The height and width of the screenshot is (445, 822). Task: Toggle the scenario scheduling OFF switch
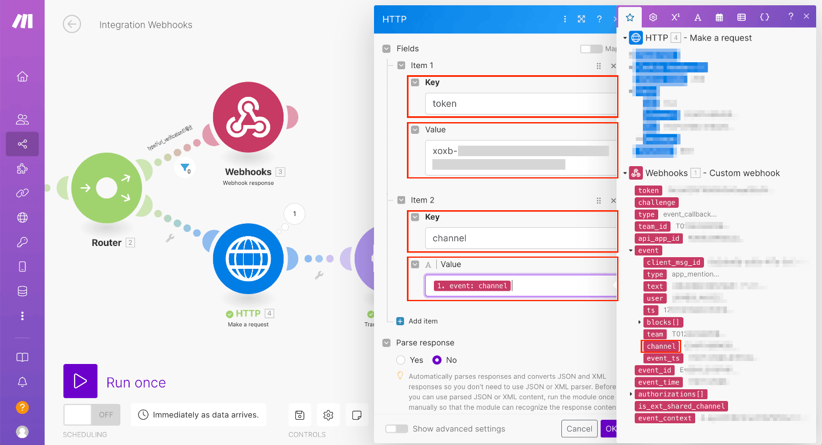pyautogui.click(x=92, y=414)
